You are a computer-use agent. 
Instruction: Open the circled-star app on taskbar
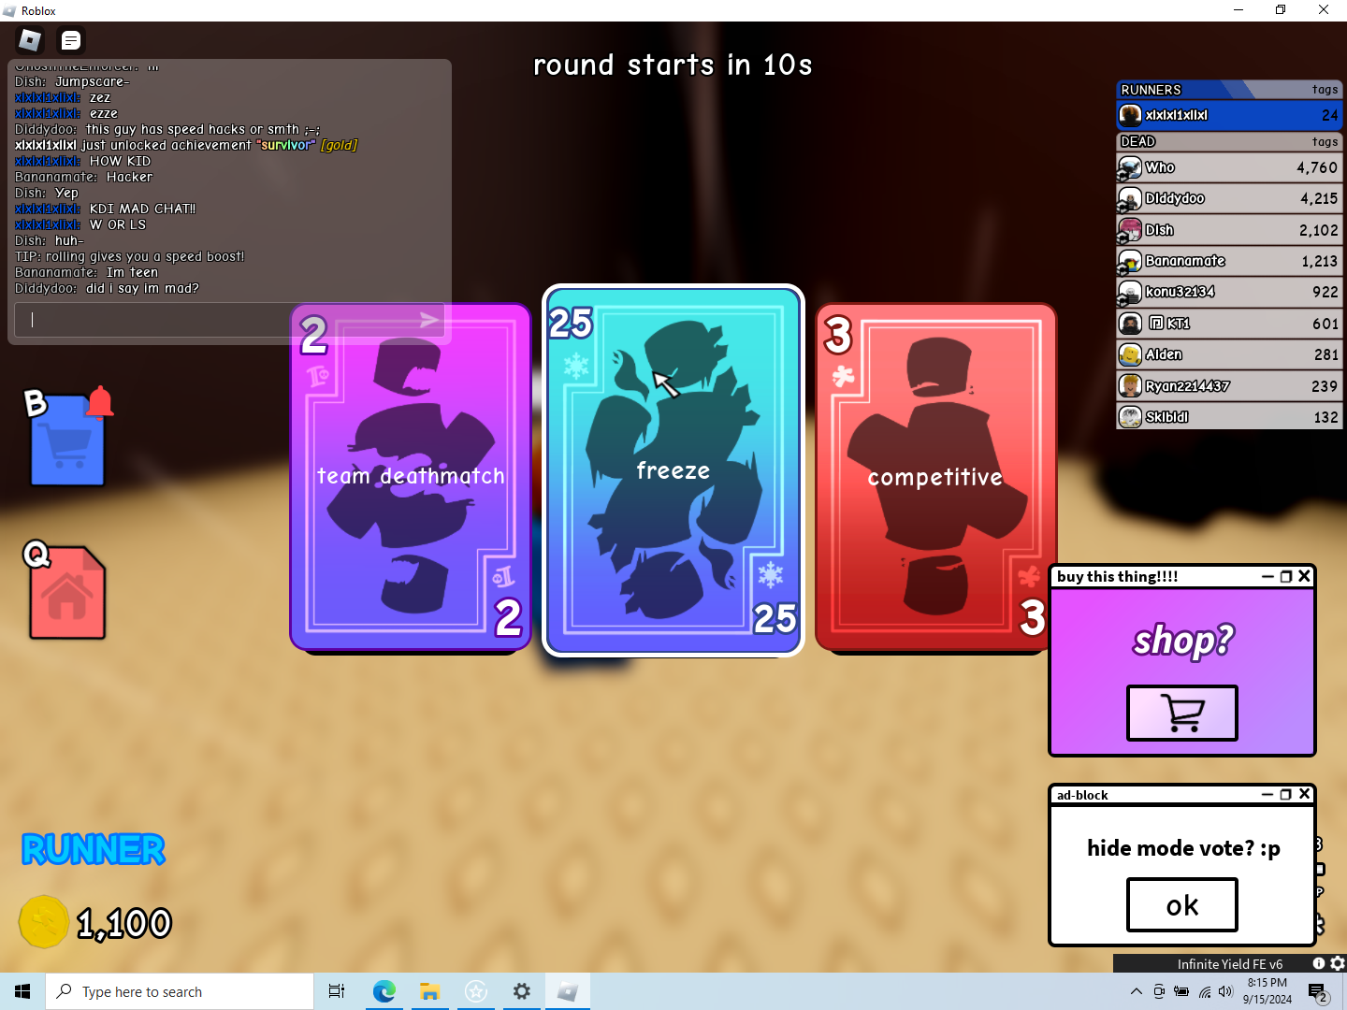point(476,991)
